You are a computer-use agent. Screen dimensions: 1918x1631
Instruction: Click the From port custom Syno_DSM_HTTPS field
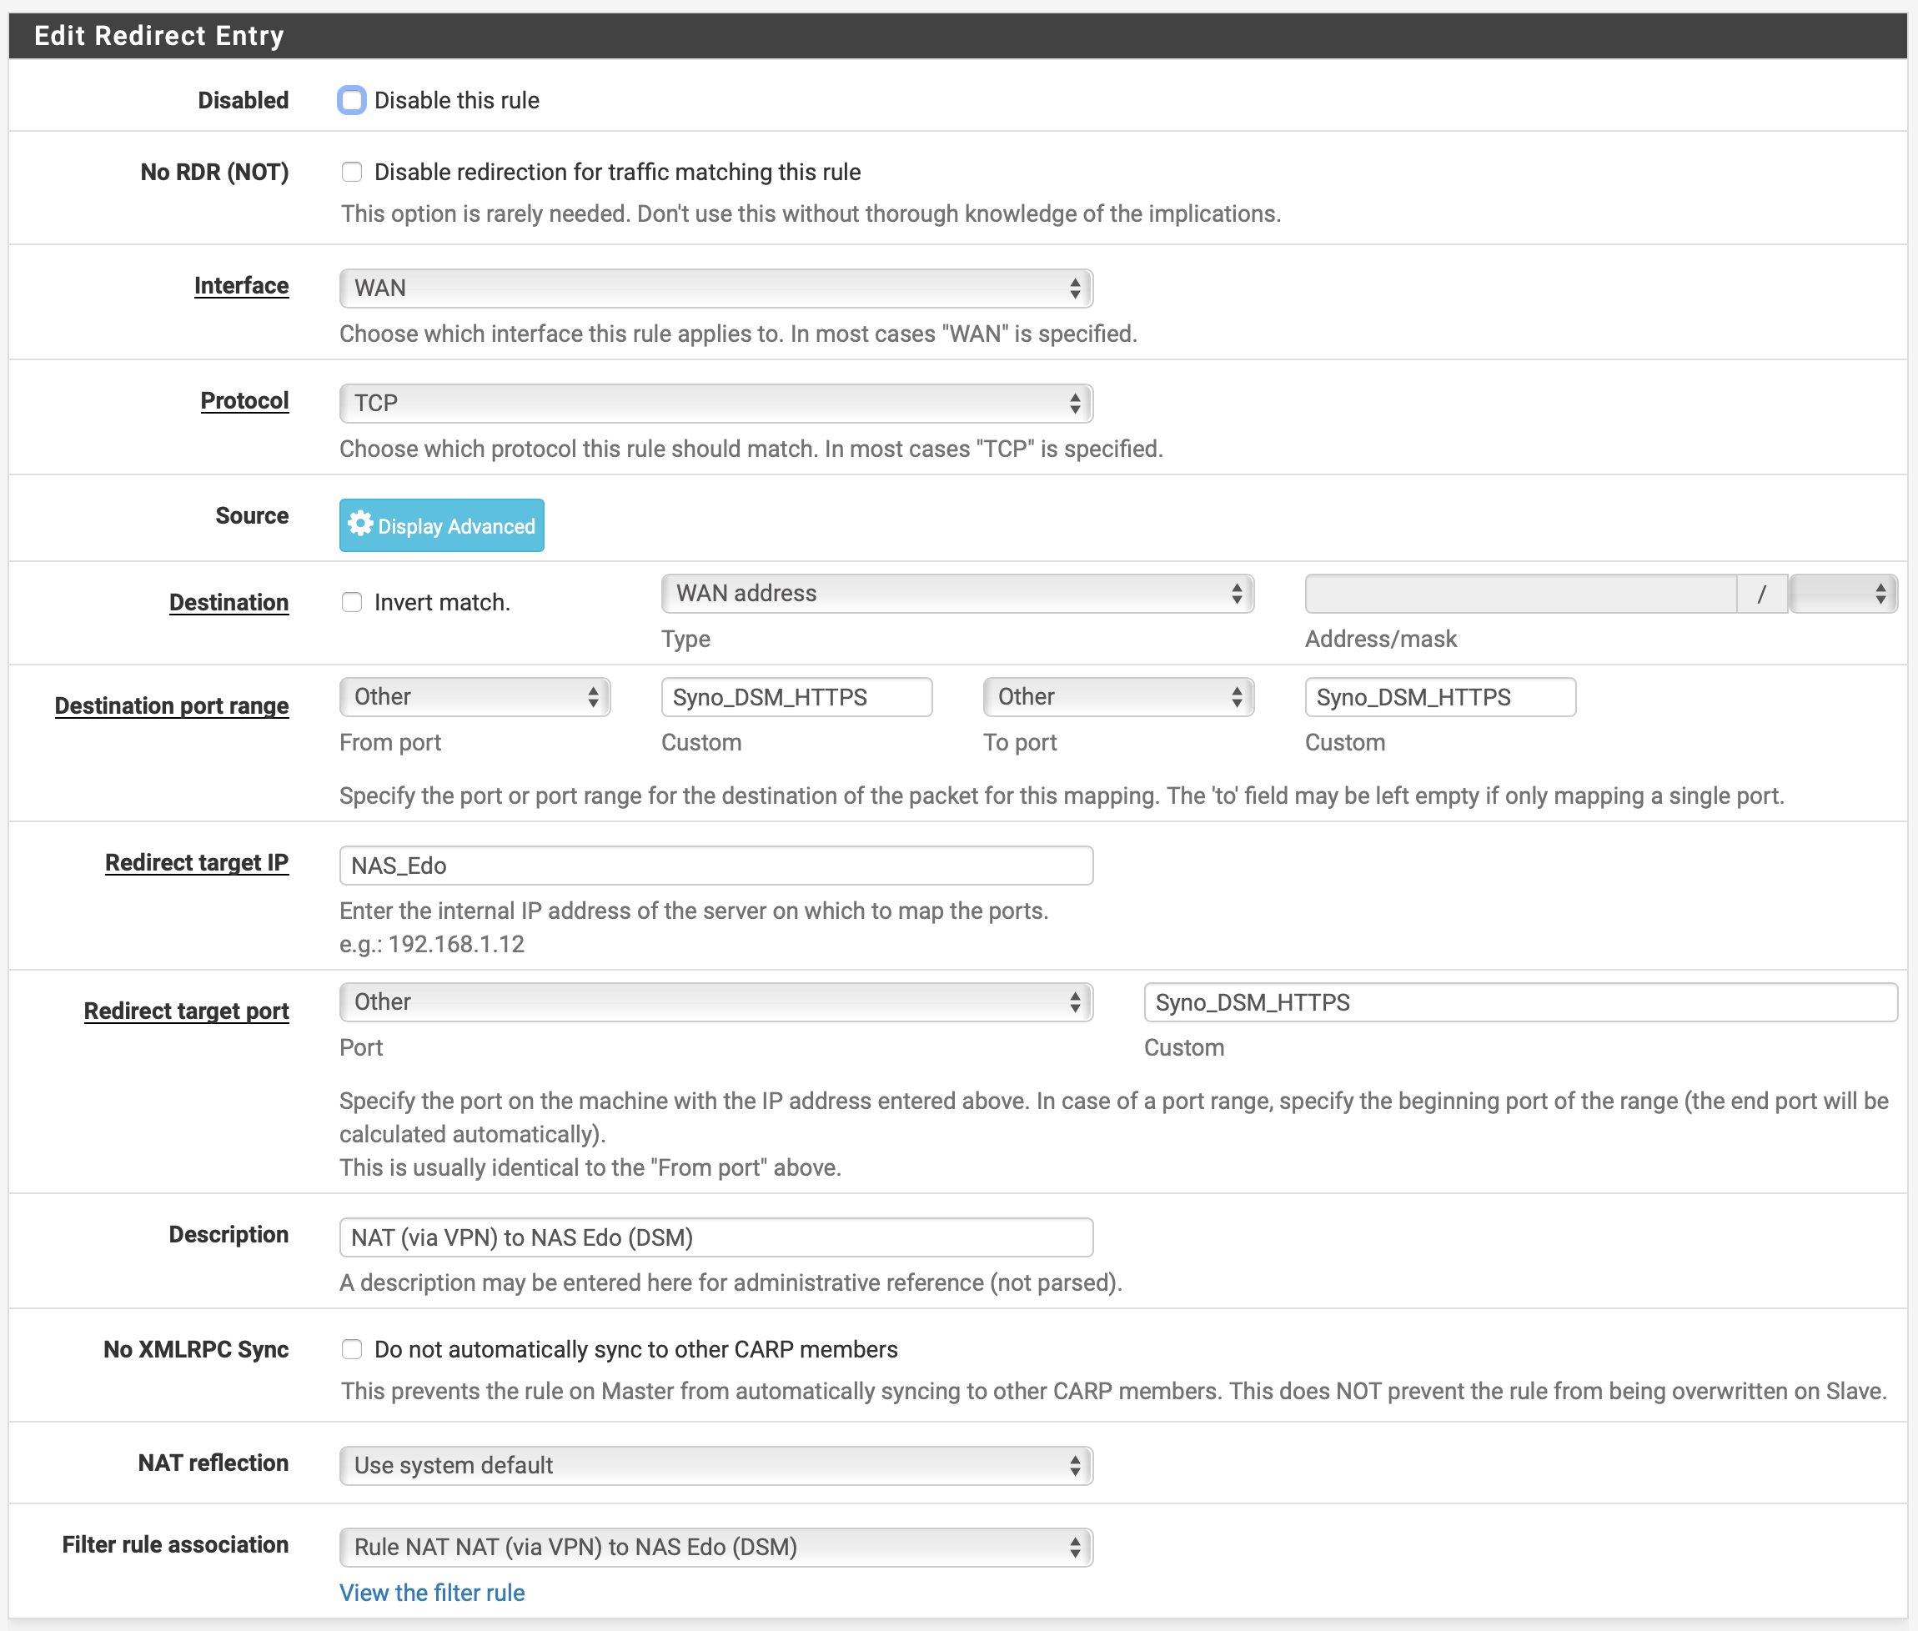[796, 697]
